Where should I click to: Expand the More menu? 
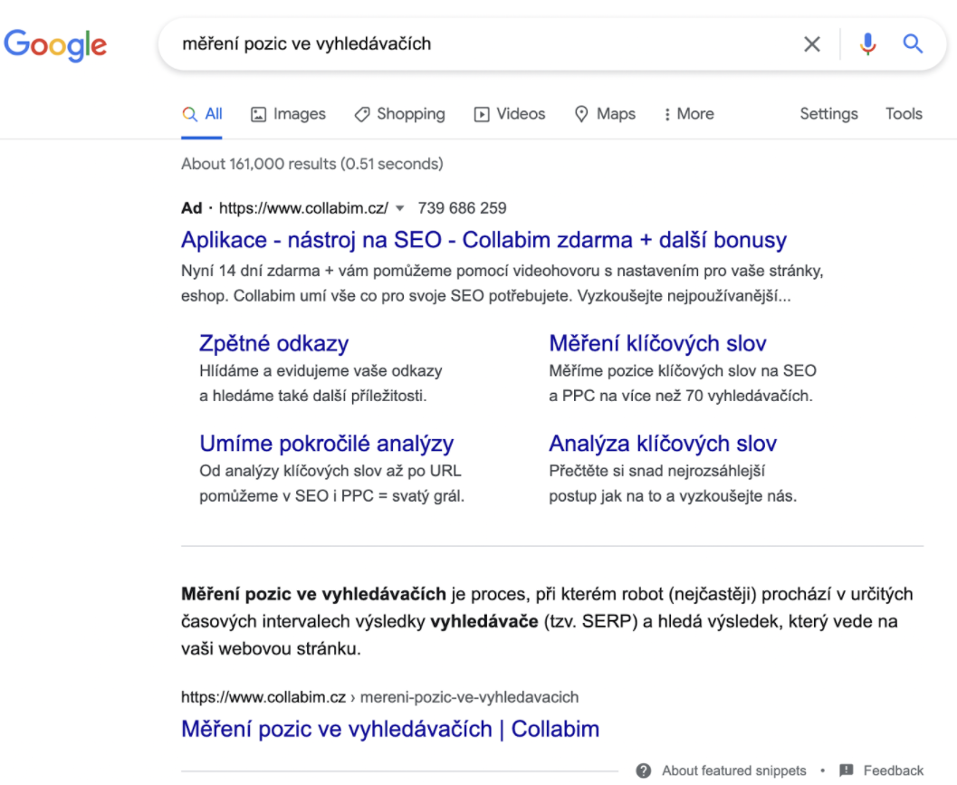point(688,114)
